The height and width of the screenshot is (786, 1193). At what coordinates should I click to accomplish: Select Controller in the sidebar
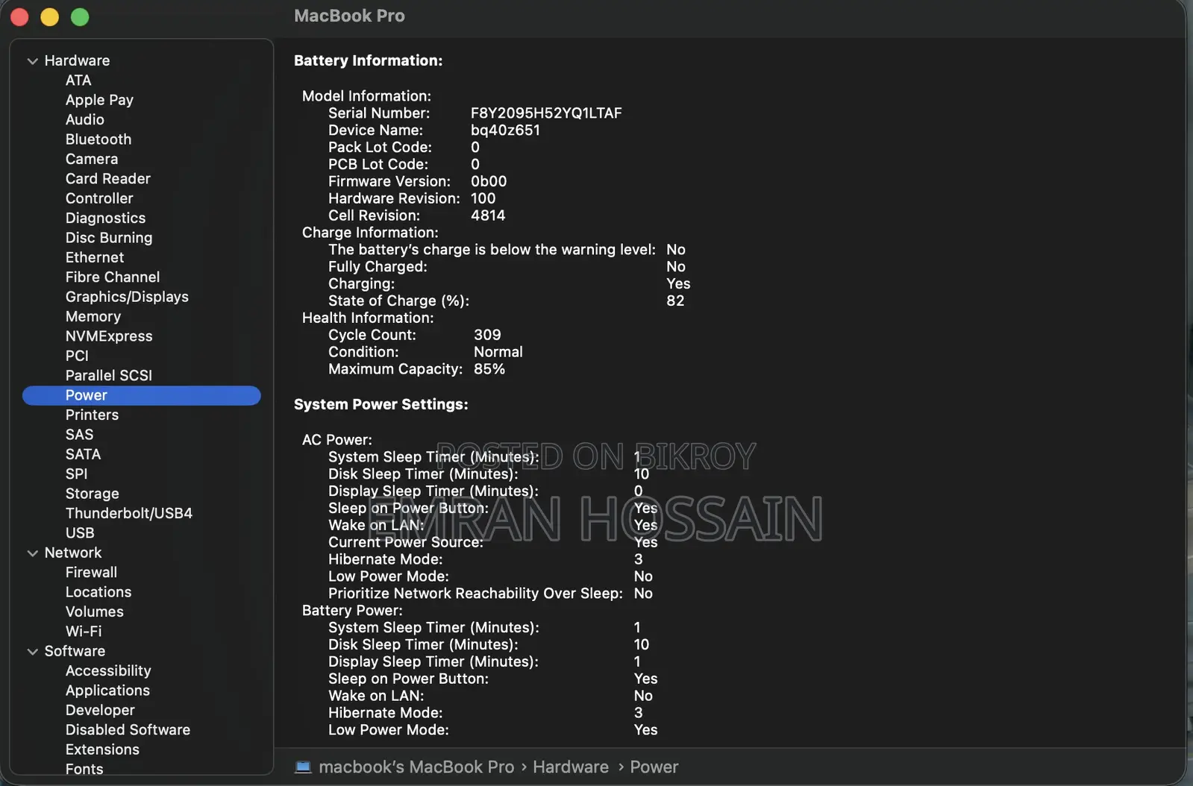click(99, 198)
